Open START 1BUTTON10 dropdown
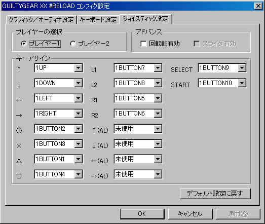 point(222,83)
